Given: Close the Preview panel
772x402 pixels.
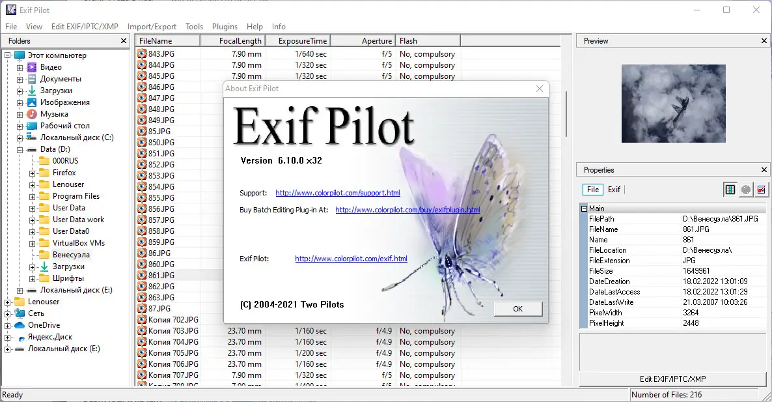Looking at the screenshot, I should [764, 41].
